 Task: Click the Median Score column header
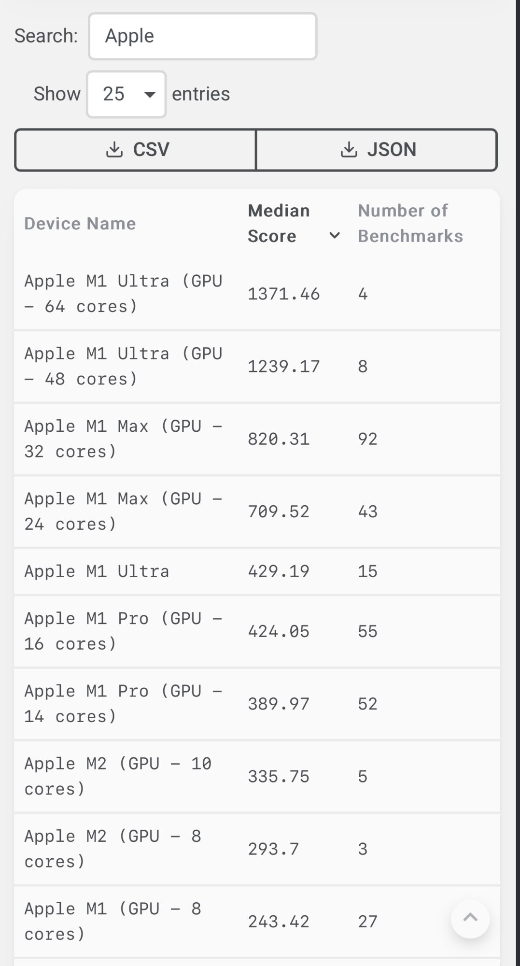(279, 223)
